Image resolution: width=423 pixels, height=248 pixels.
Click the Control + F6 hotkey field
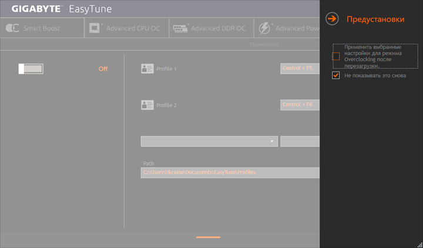[300, 105]
